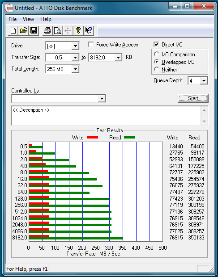Open the Transfer Size start dropdown 0.5

click(x=75, y=58)
